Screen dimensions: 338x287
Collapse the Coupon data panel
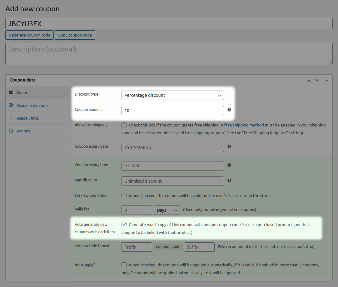click(x=327, y=80)
